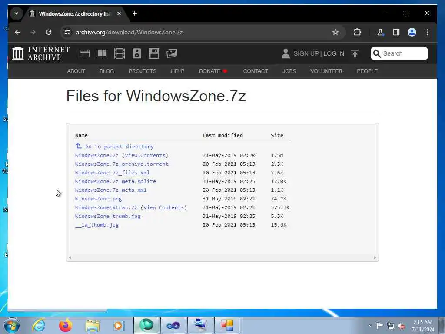Click the muted volume icon in system tray
The height and width of the screenshot is (334, 445).
tap(401, 326)
